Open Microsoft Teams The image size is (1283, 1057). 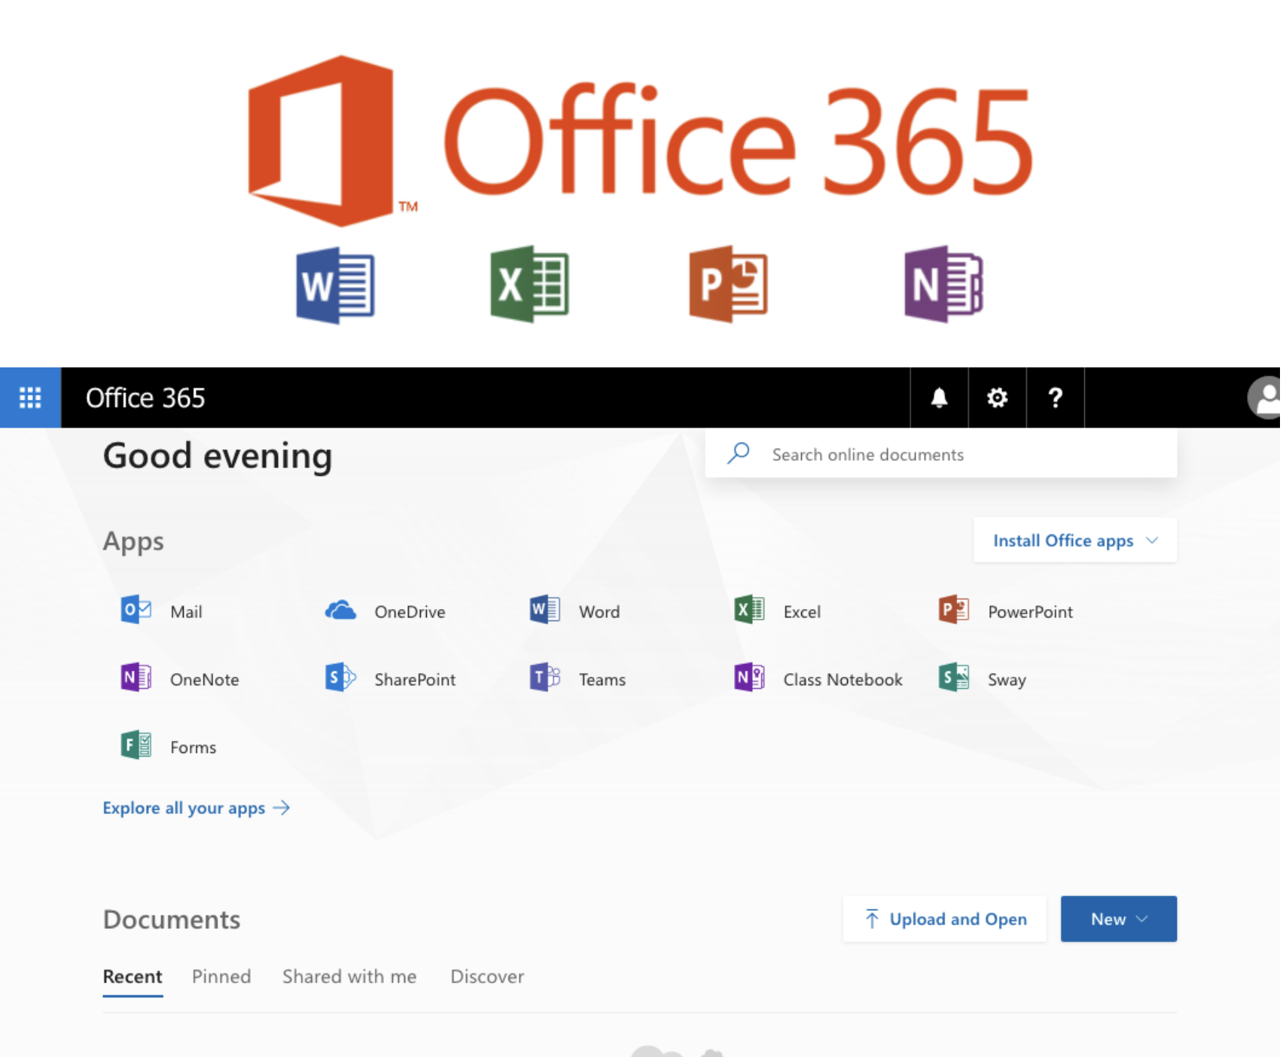[578, 678]
